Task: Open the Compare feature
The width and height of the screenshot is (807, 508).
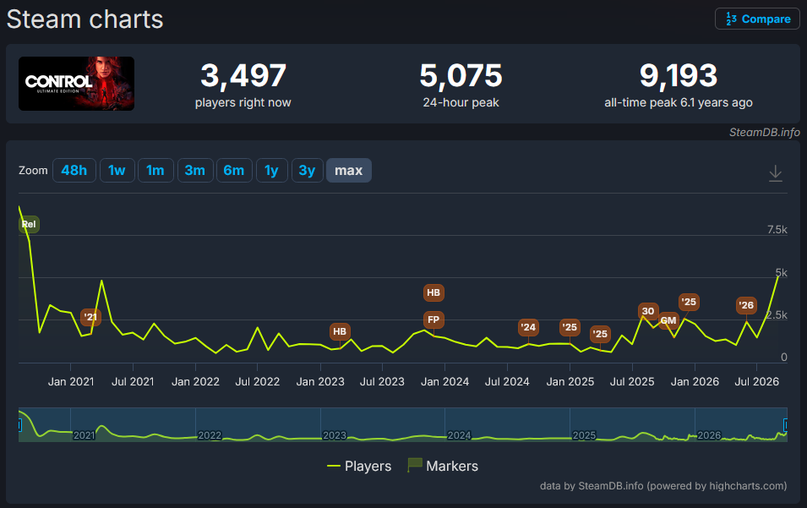Action: [x=757, y=19]
